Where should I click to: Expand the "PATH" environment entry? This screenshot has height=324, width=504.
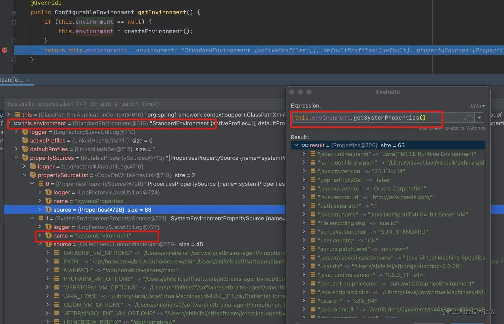tap(47, 261)
